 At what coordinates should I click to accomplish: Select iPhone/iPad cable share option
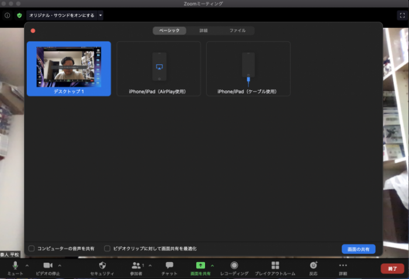pos(248,69)
